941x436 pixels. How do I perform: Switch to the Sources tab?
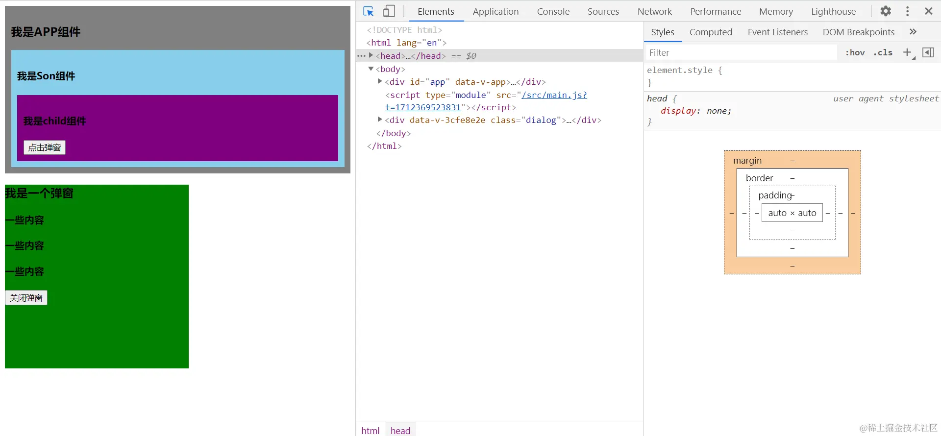pyautogui.click(x=603, y=11)
